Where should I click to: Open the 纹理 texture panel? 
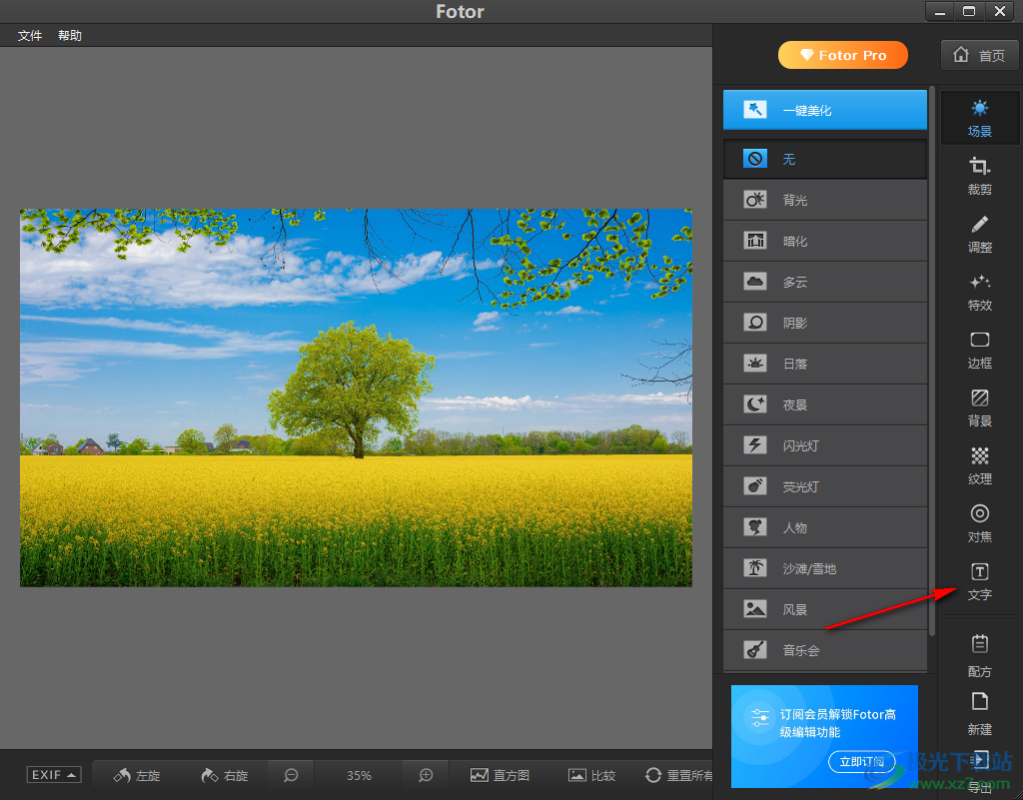coord(979,466)
